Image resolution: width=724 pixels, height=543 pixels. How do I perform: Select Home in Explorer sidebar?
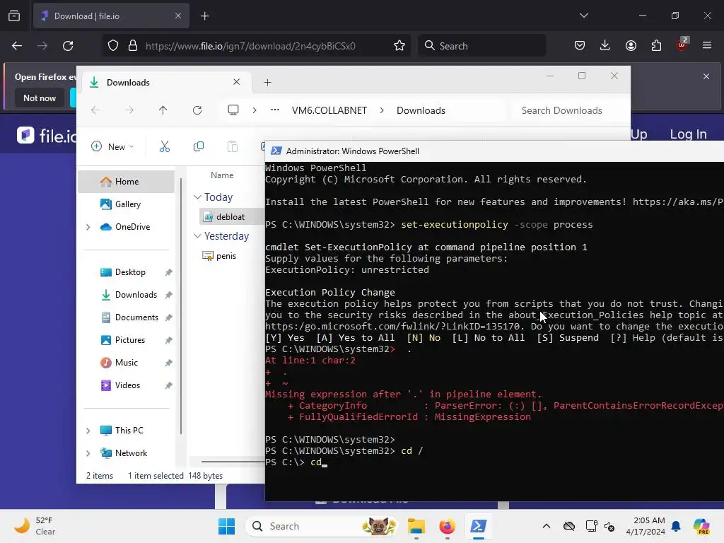(x=126, y=182)
